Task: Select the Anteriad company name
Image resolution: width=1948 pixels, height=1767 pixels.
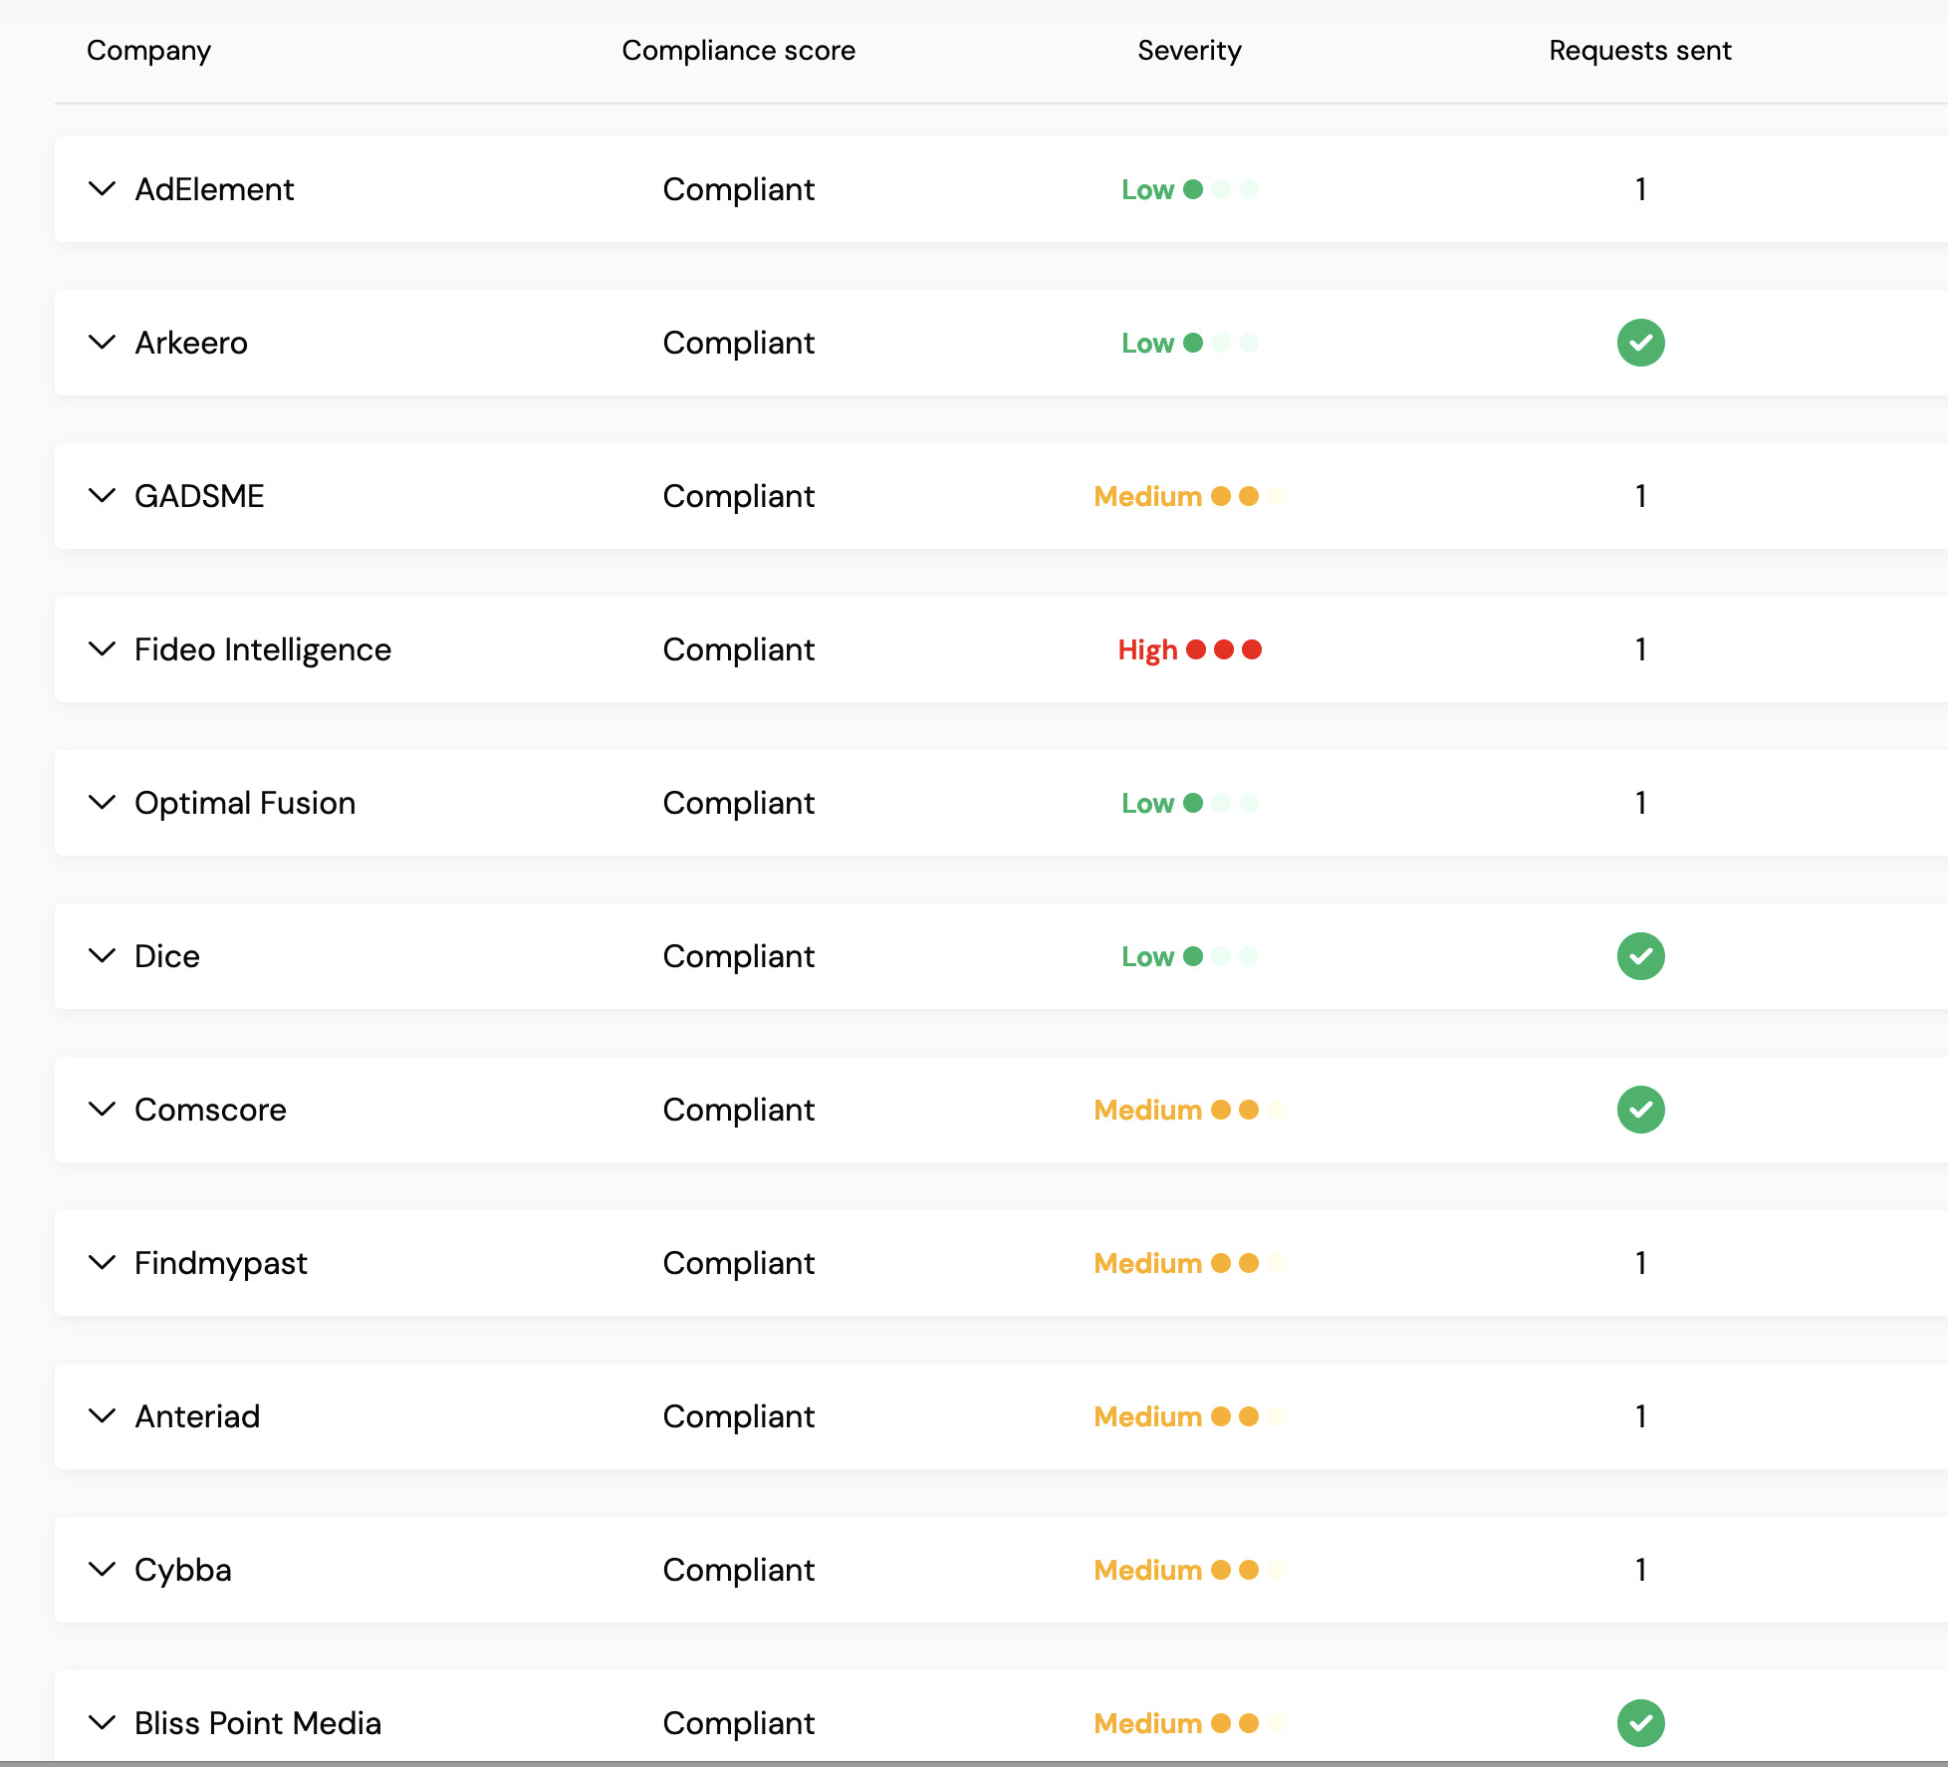Action: click(197, 1416)
